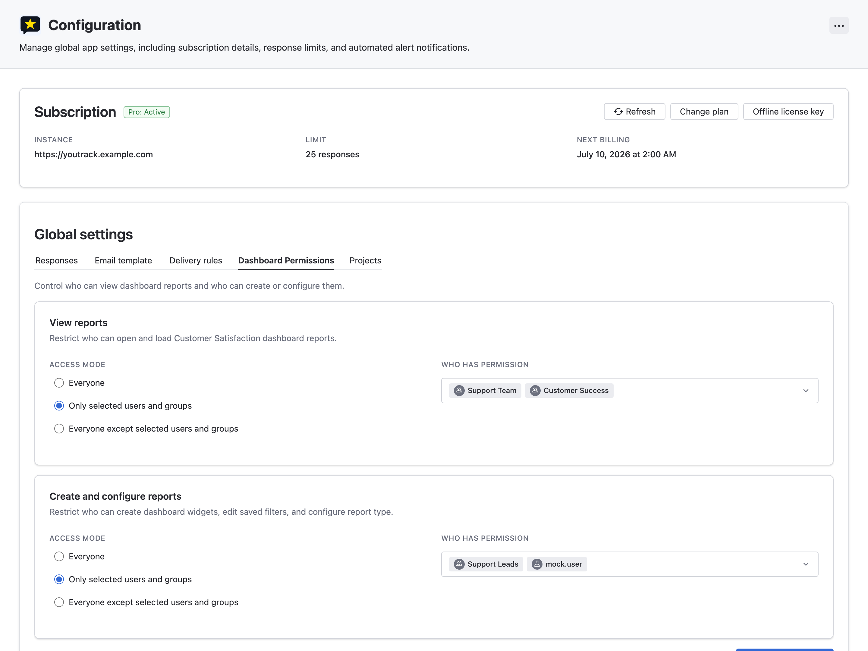The image size is (868, 651).
Task: Select Everyone under View reports
Action: [x=59, y=382]
